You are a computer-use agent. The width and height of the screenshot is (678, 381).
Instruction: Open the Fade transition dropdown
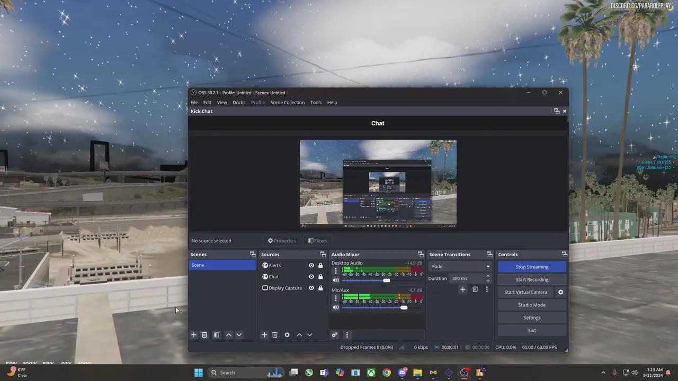(x=460, y=267)
